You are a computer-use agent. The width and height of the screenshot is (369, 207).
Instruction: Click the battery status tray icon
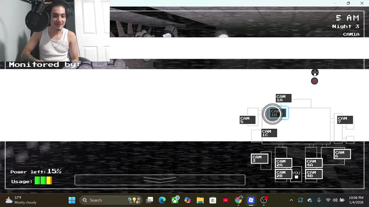tap(342, 200)
